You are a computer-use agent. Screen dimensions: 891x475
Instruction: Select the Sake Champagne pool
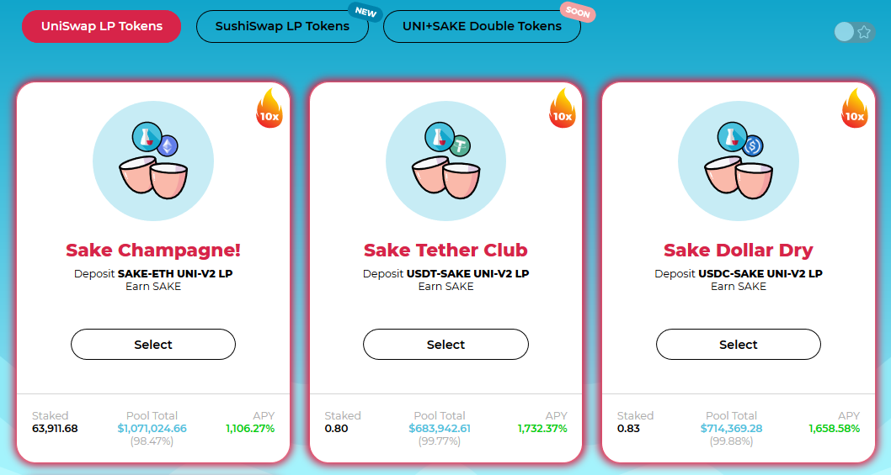tap(153, 345)
